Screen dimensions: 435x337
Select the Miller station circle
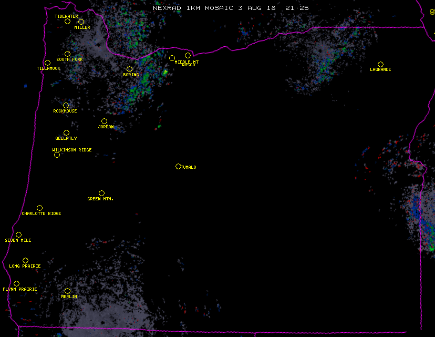pyautogui.click(x=81, y=22)
